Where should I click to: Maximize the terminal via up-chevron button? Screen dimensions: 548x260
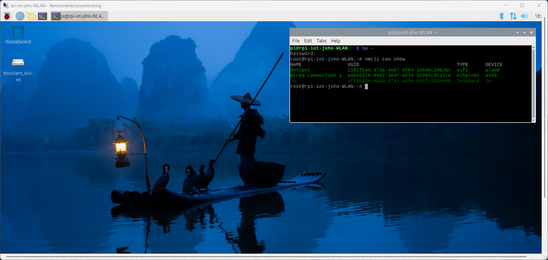pyautogui.click(x=524, y=32)
